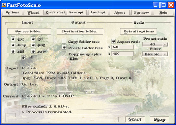Screen dimensions: 176x125
Task: Enable Copy folder tree option
Action: coord(64,41)
